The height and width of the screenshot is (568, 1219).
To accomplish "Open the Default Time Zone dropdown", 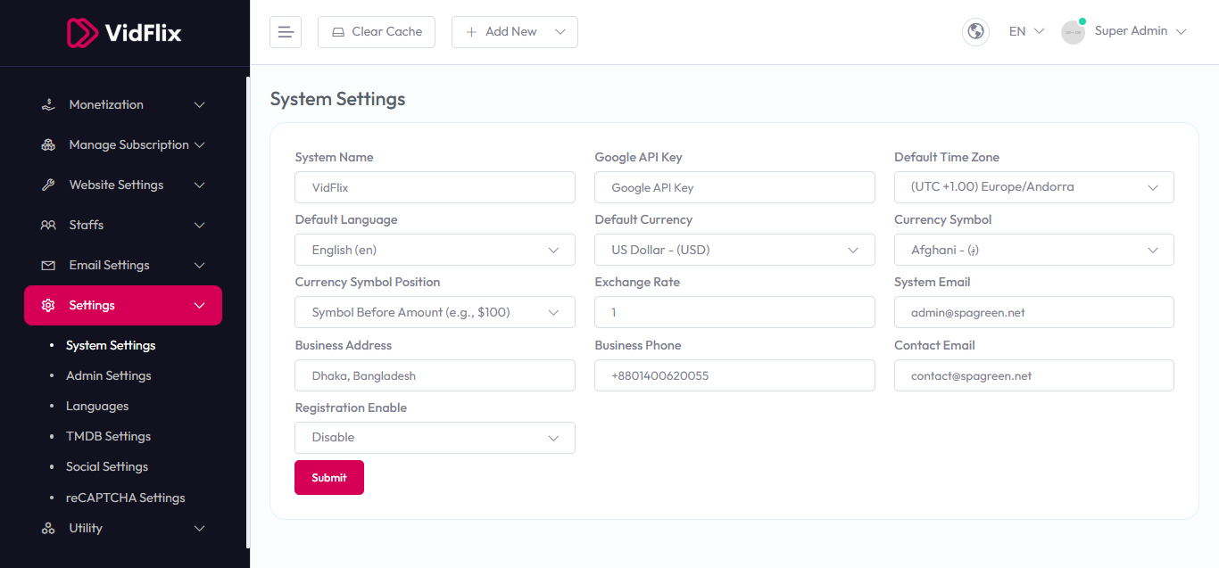I will coord(1033,187).
